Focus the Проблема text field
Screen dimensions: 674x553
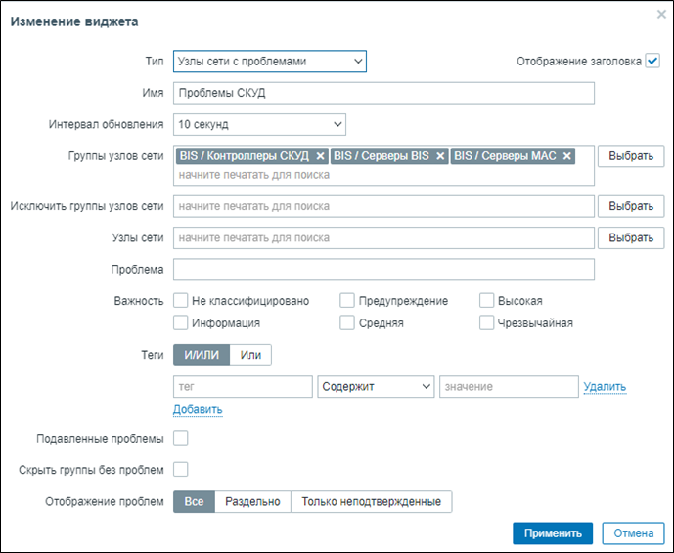[383, 270]
